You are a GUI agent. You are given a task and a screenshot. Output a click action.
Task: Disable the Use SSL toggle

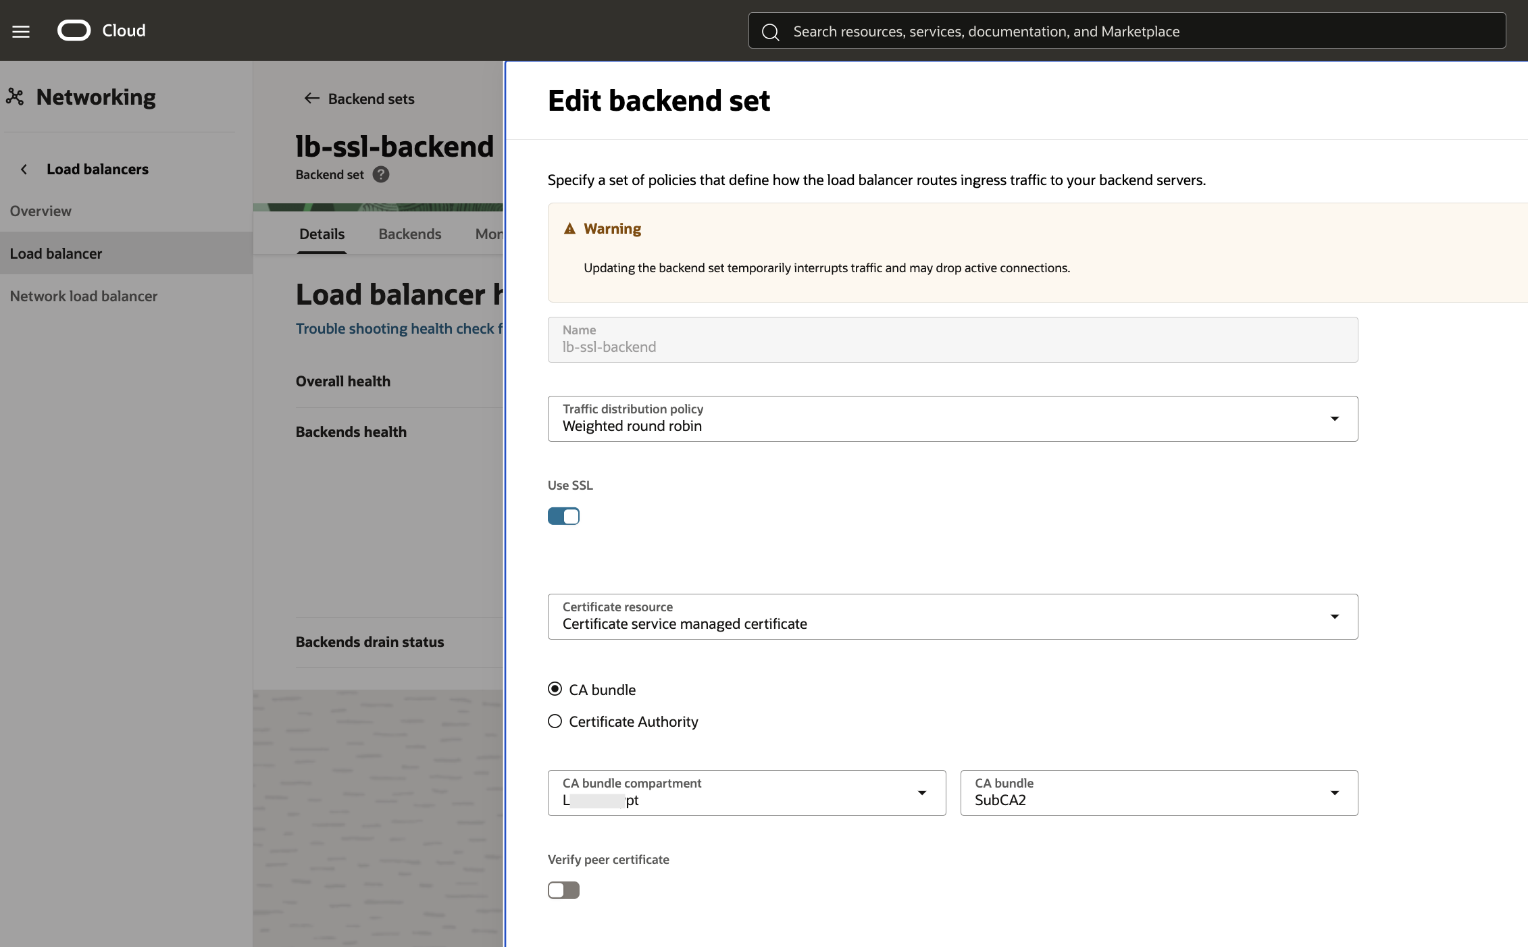(563, 515)
